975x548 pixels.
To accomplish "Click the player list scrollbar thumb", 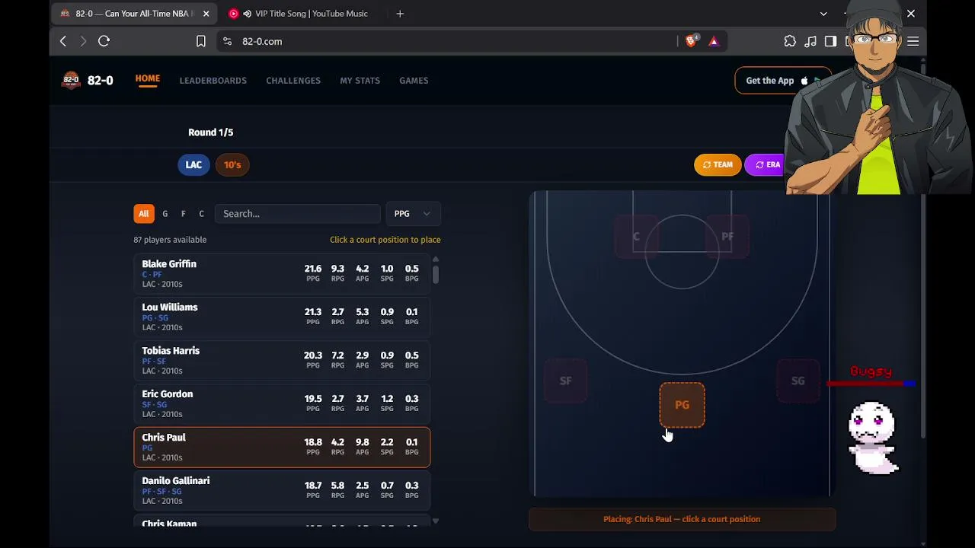I will pos(436,274).
